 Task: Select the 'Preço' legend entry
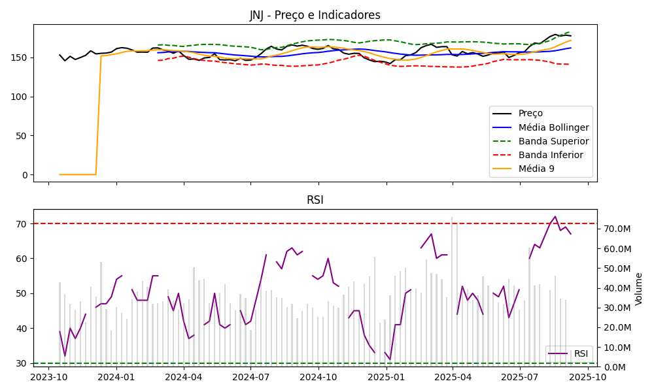coord(530,113)
